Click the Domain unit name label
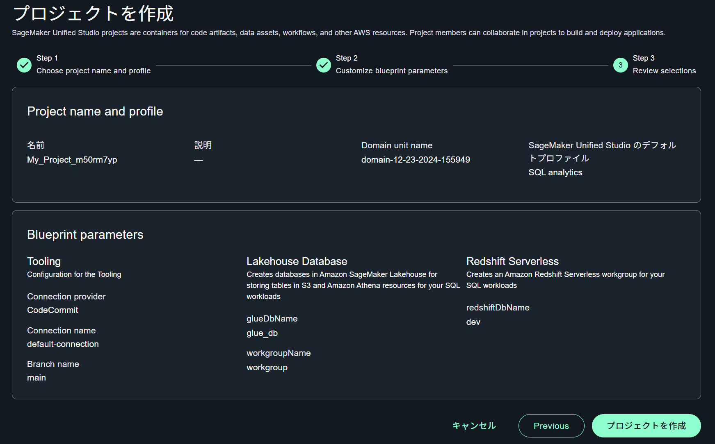This screenshot has height=444, width=715. 397,145
